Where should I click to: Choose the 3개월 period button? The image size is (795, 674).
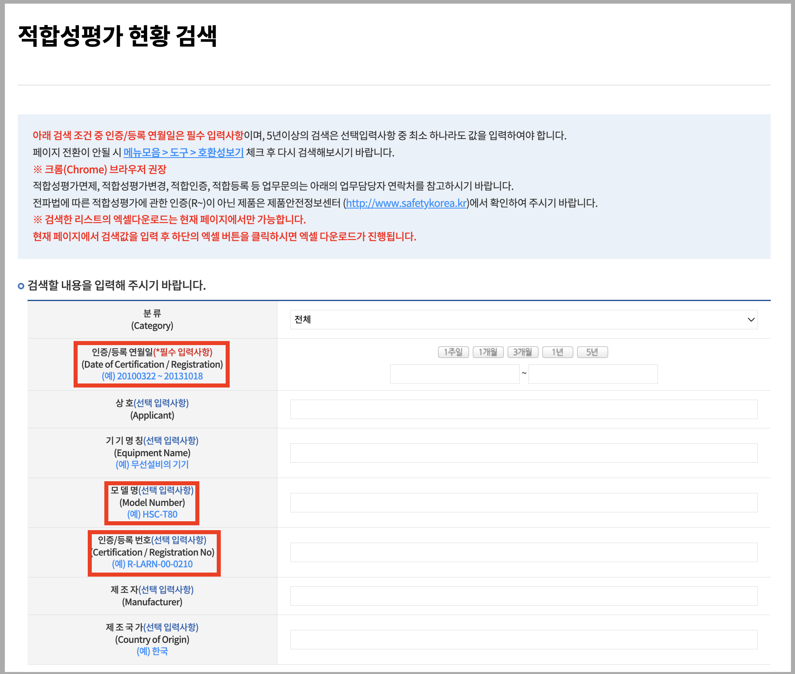pyautogui.click(x=522, y=352)
